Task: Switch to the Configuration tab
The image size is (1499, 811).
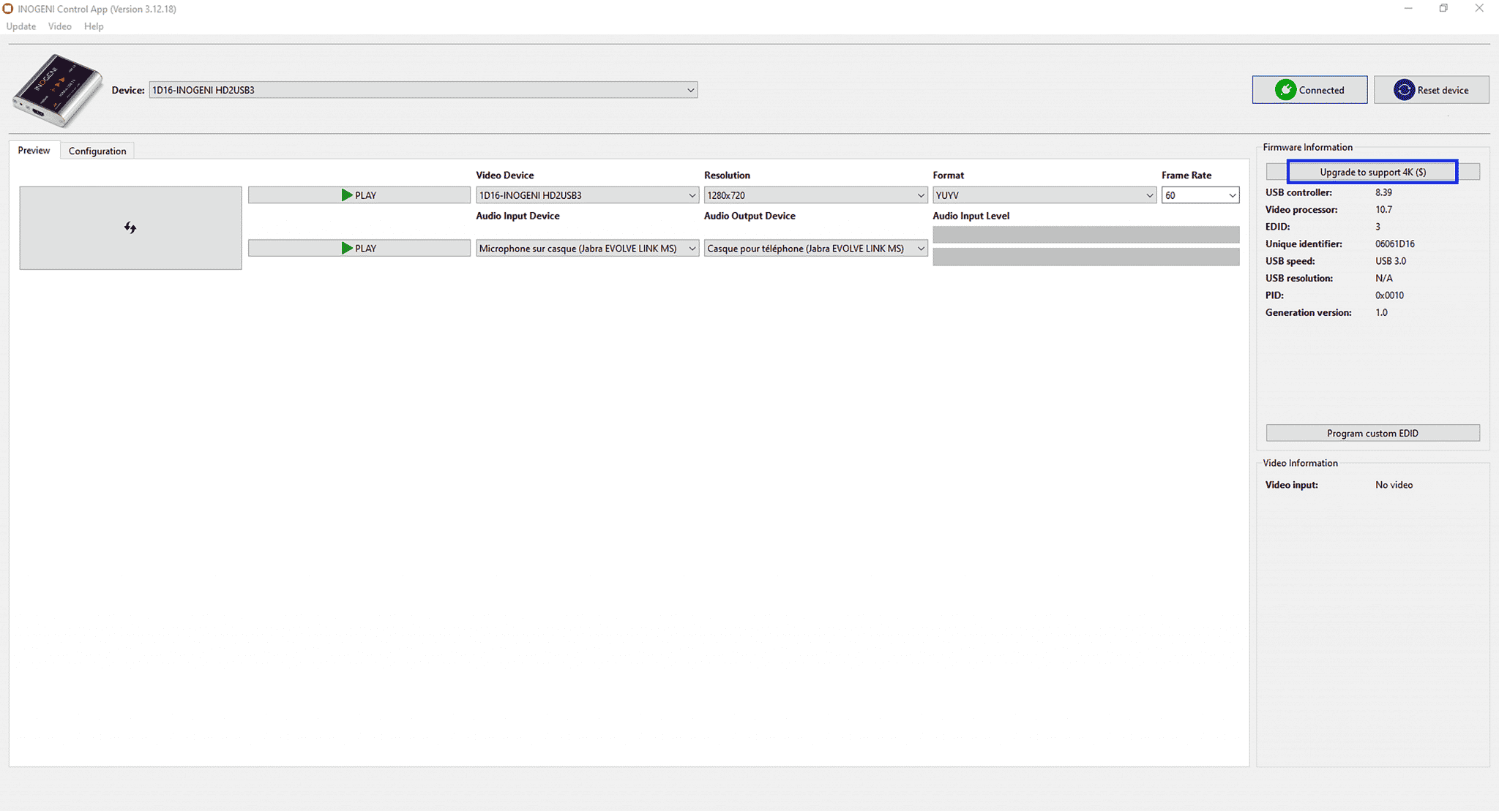Action: pyautogui.click(x=97, y=151)
